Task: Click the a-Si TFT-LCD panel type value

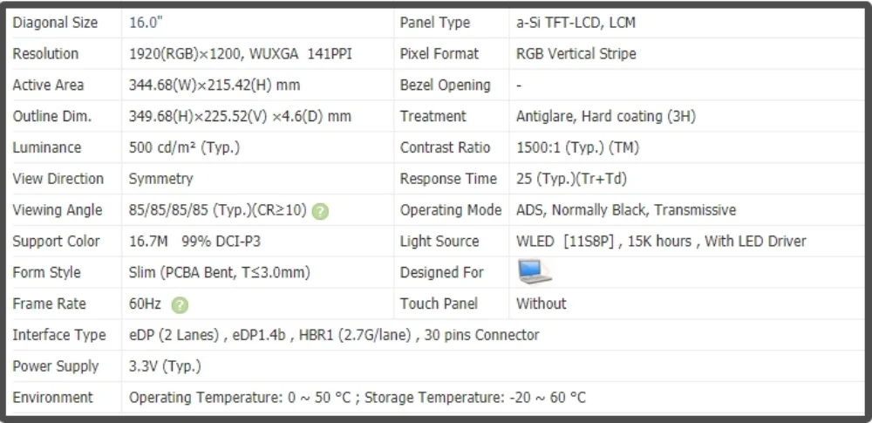Action: coord(576,23)
